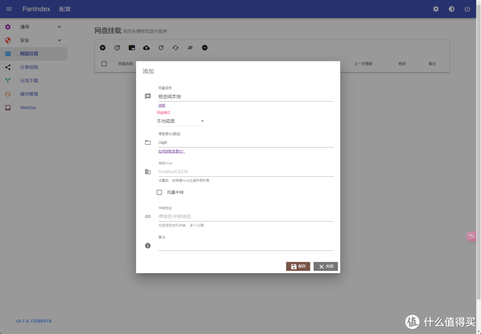Enable the 流量中转 checkbox
Image resolution: width=481 pixels, height=334 pixels.
pyautogui.click(x=159, y=192)
